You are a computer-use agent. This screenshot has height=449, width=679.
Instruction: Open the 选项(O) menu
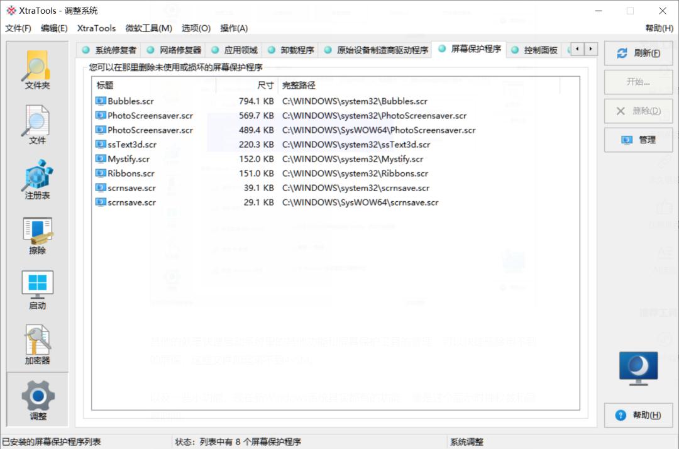pyautogui.click(x=196, y=28)
